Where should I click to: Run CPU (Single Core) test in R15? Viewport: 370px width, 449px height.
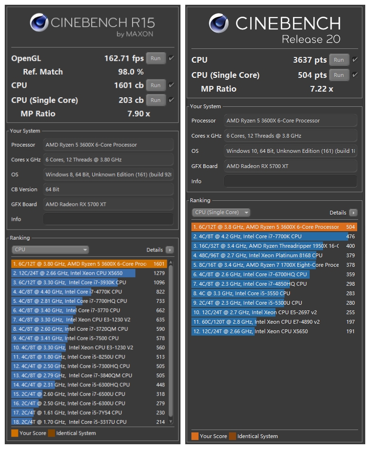point(156,100)
